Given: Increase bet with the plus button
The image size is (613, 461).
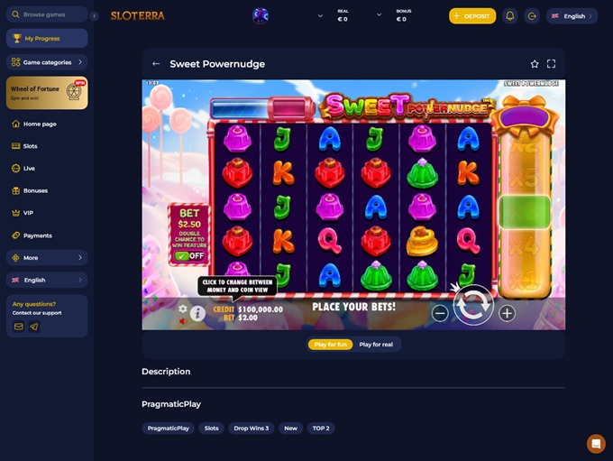Looking at the screenshot, I should click(x=507, y=313).
